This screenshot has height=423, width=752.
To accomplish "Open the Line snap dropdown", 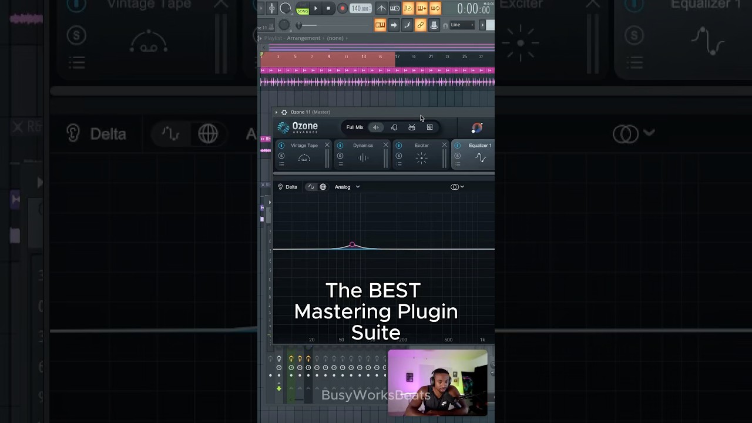I will [x=462, y=25].
